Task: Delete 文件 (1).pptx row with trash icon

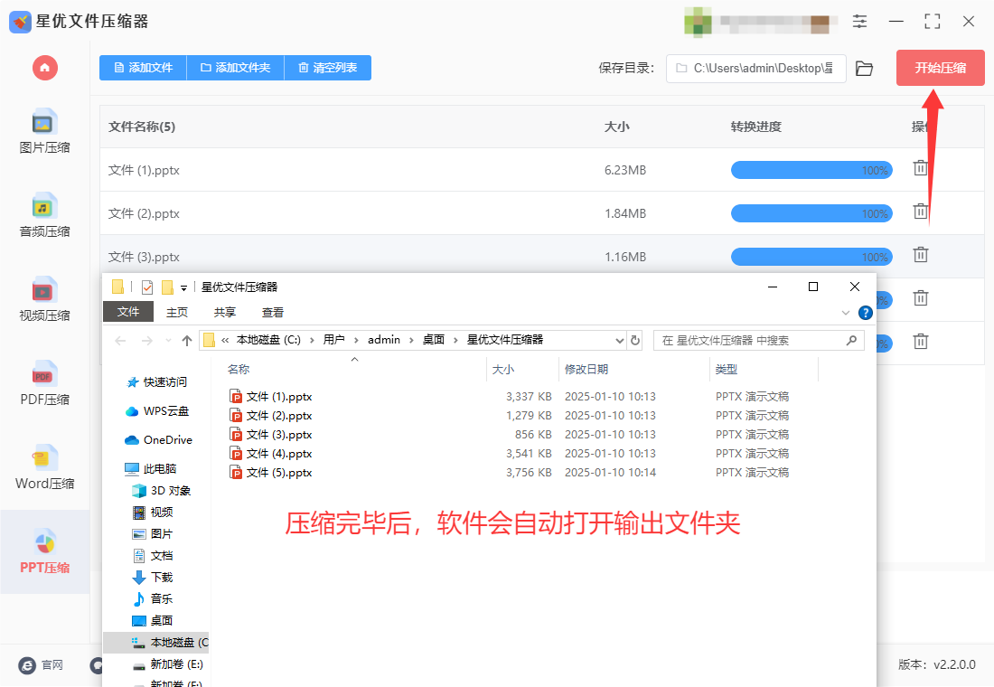Action: pos(921,168)
